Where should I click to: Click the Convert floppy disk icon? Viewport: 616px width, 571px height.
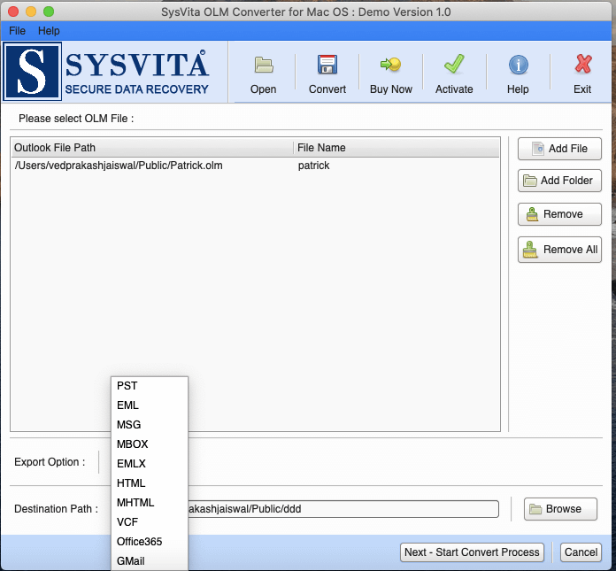click(x=327, y=66)
